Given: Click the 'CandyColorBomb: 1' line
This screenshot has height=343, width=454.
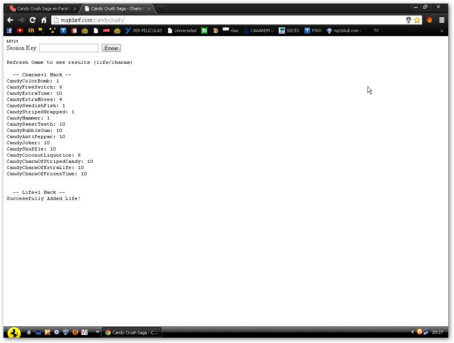Looking at the screenshot, I should point(33,81).
